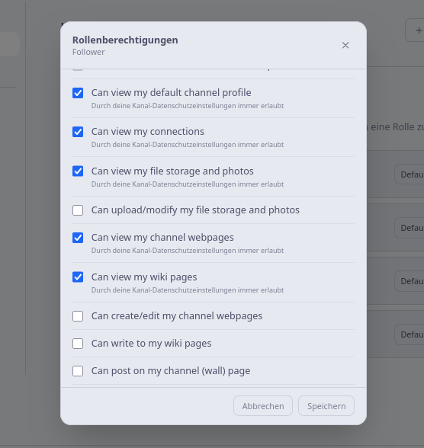
Task: Click the Follower subtitle in dialog header
Action: 88,52
